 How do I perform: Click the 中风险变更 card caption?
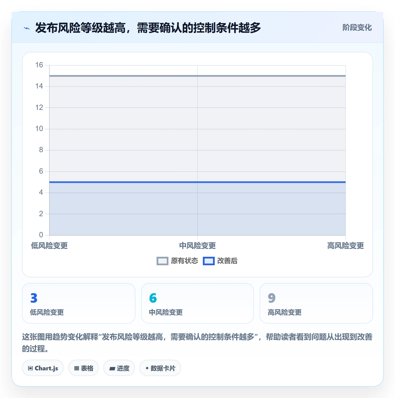[x=166, y=312]
